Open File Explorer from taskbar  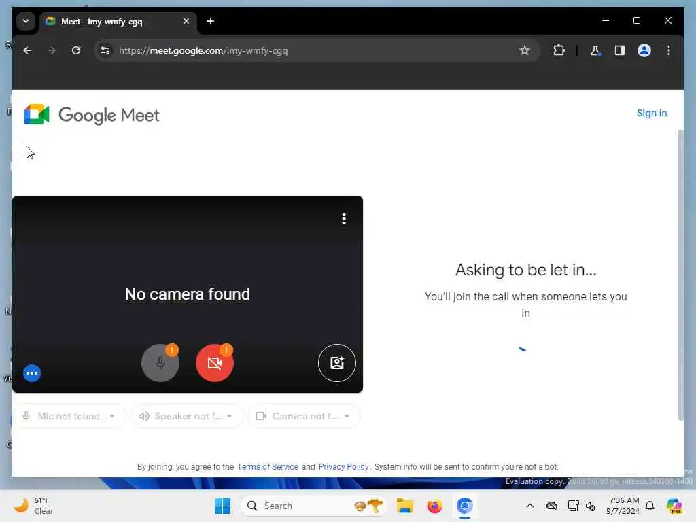coord(405,506)
